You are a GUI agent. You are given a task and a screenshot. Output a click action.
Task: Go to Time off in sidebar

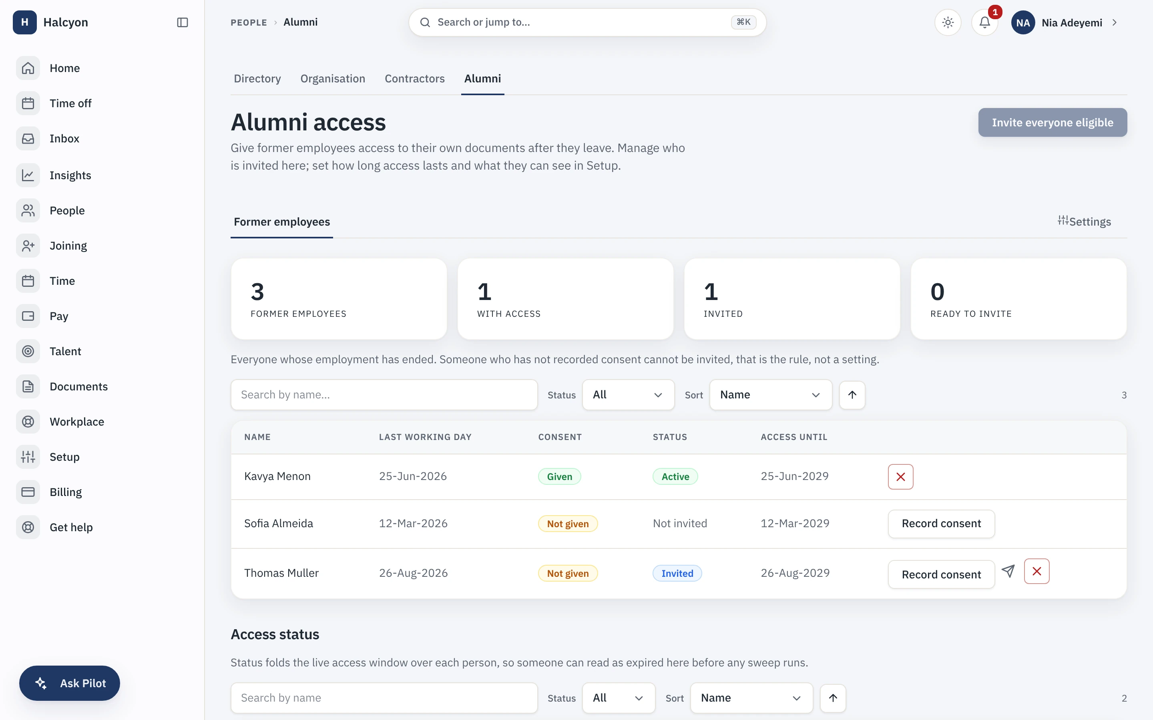click(102, 103)
